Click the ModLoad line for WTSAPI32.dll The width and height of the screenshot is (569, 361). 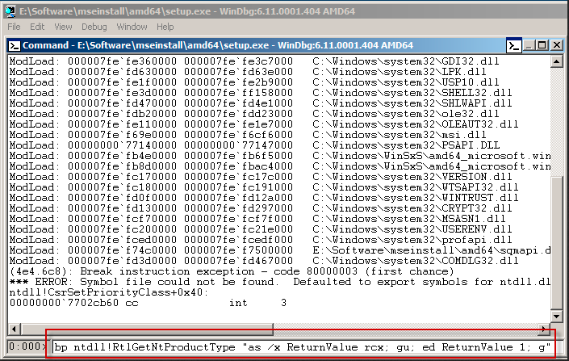pyautogui.click(x=264, y=187)
